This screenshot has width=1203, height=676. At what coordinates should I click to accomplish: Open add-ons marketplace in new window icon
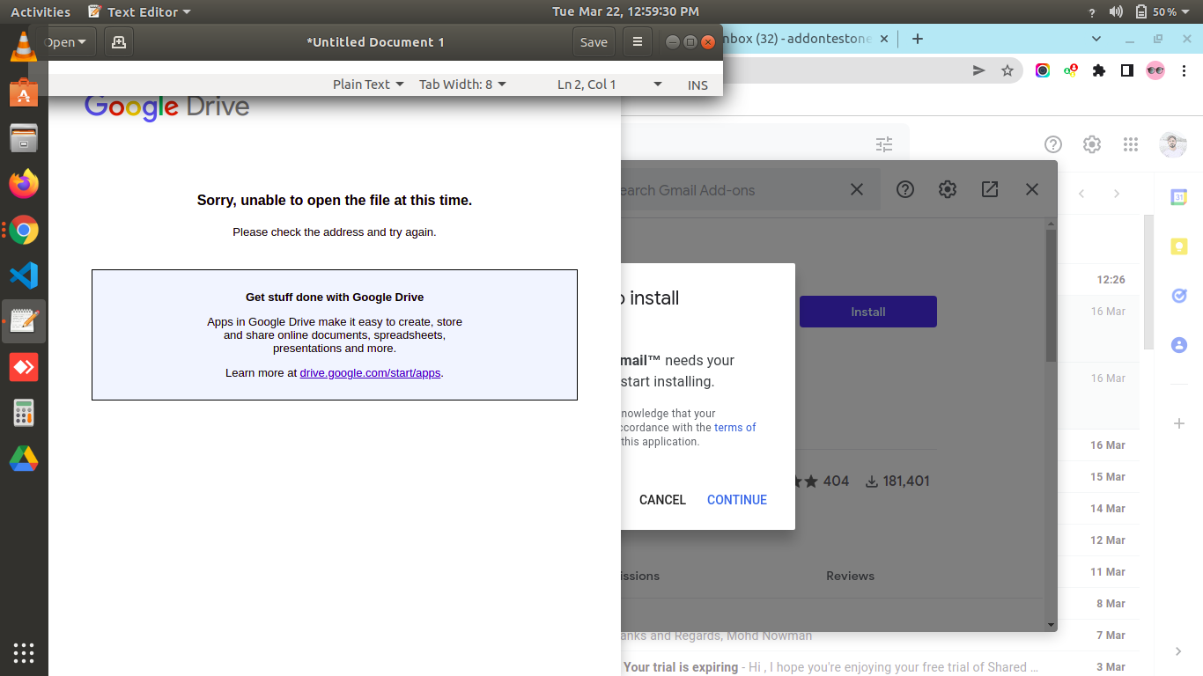pos(990,189)
